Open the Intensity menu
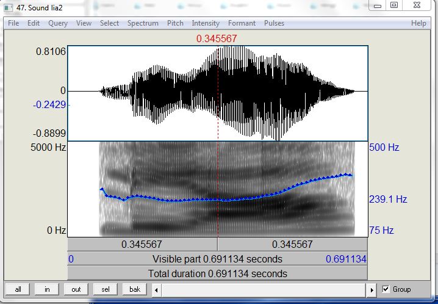 (206, 23)
